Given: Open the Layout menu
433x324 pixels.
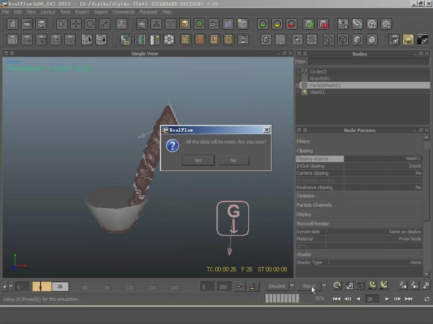Looking at the screenshot, I should (x=48, y=12).
